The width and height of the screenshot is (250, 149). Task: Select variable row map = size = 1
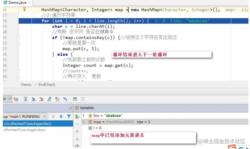165,122
